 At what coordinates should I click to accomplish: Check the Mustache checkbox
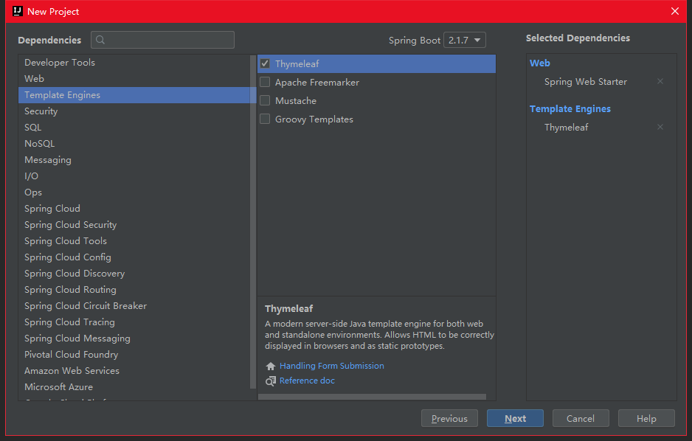click(265, 100)
